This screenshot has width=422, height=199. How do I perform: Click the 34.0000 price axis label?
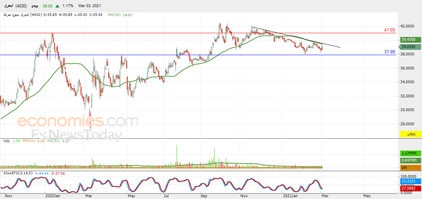click(x=408, y=82)
